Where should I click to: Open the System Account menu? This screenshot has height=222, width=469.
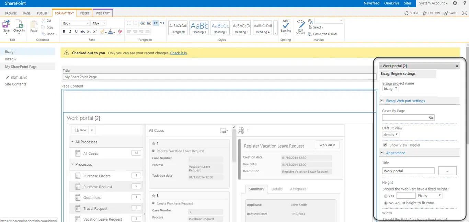433,3
